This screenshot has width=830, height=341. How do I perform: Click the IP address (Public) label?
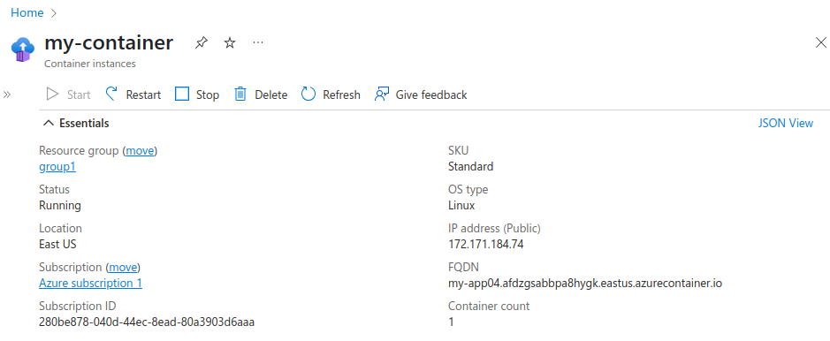coord(494,229)
